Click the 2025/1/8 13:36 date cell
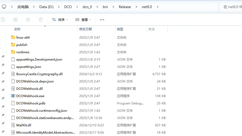This screenshot has width=242, height=136. (x=90, y=118)
